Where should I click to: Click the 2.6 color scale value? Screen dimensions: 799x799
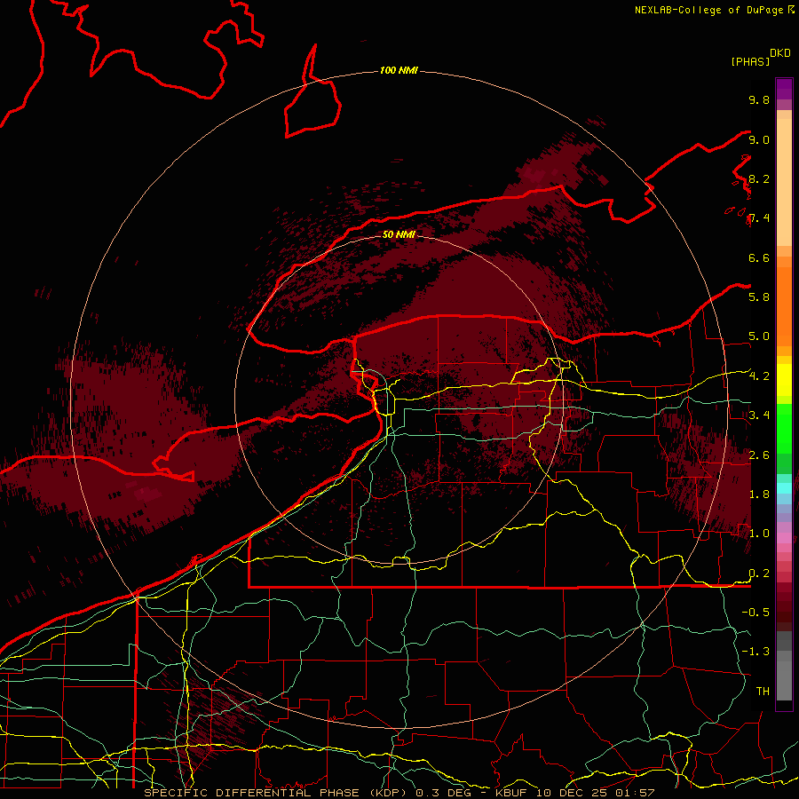point(759,455)
